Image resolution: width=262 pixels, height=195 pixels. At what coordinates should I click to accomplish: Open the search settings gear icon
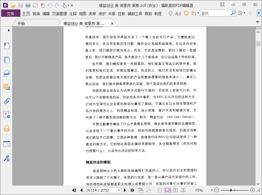click(x=240, y=13)
